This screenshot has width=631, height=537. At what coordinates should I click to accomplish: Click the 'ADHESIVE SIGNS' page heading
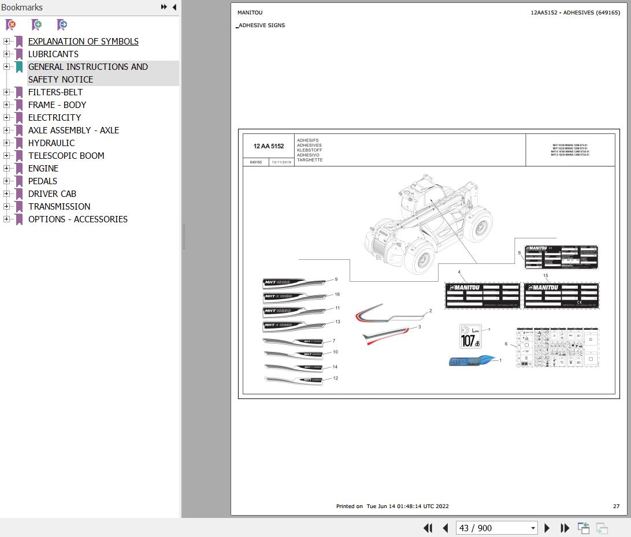pyautogui.click(x=262, y=25)
